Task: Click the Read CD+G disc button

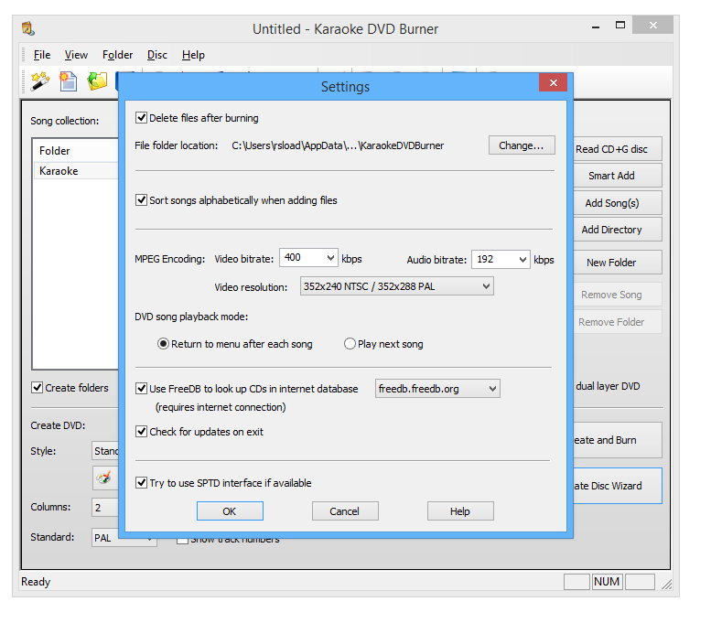Action: coord(617,149)
